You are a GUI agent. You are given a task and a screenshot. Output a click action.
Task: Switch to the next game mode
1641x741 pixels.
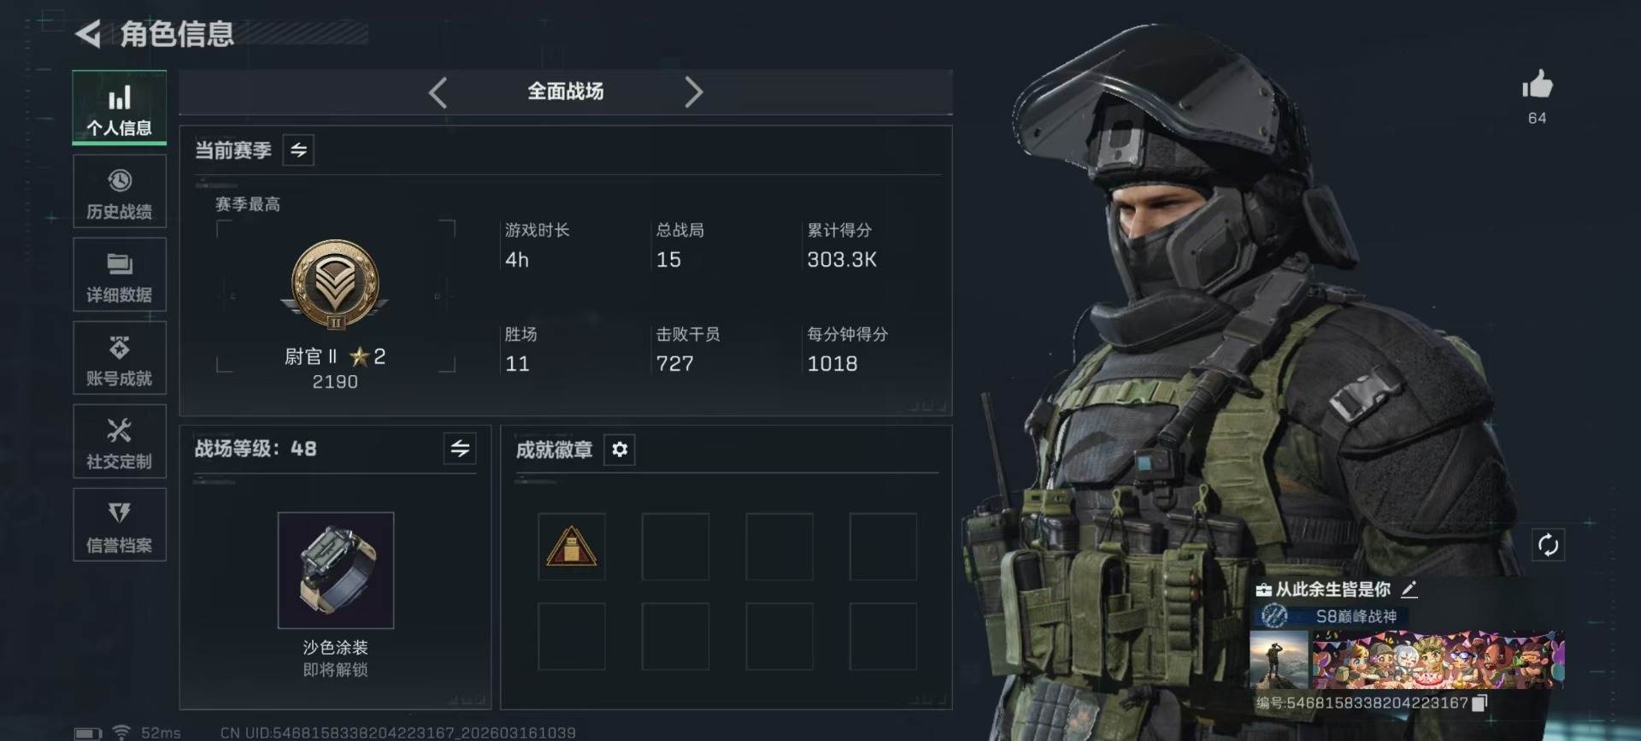tap(693, 92)
